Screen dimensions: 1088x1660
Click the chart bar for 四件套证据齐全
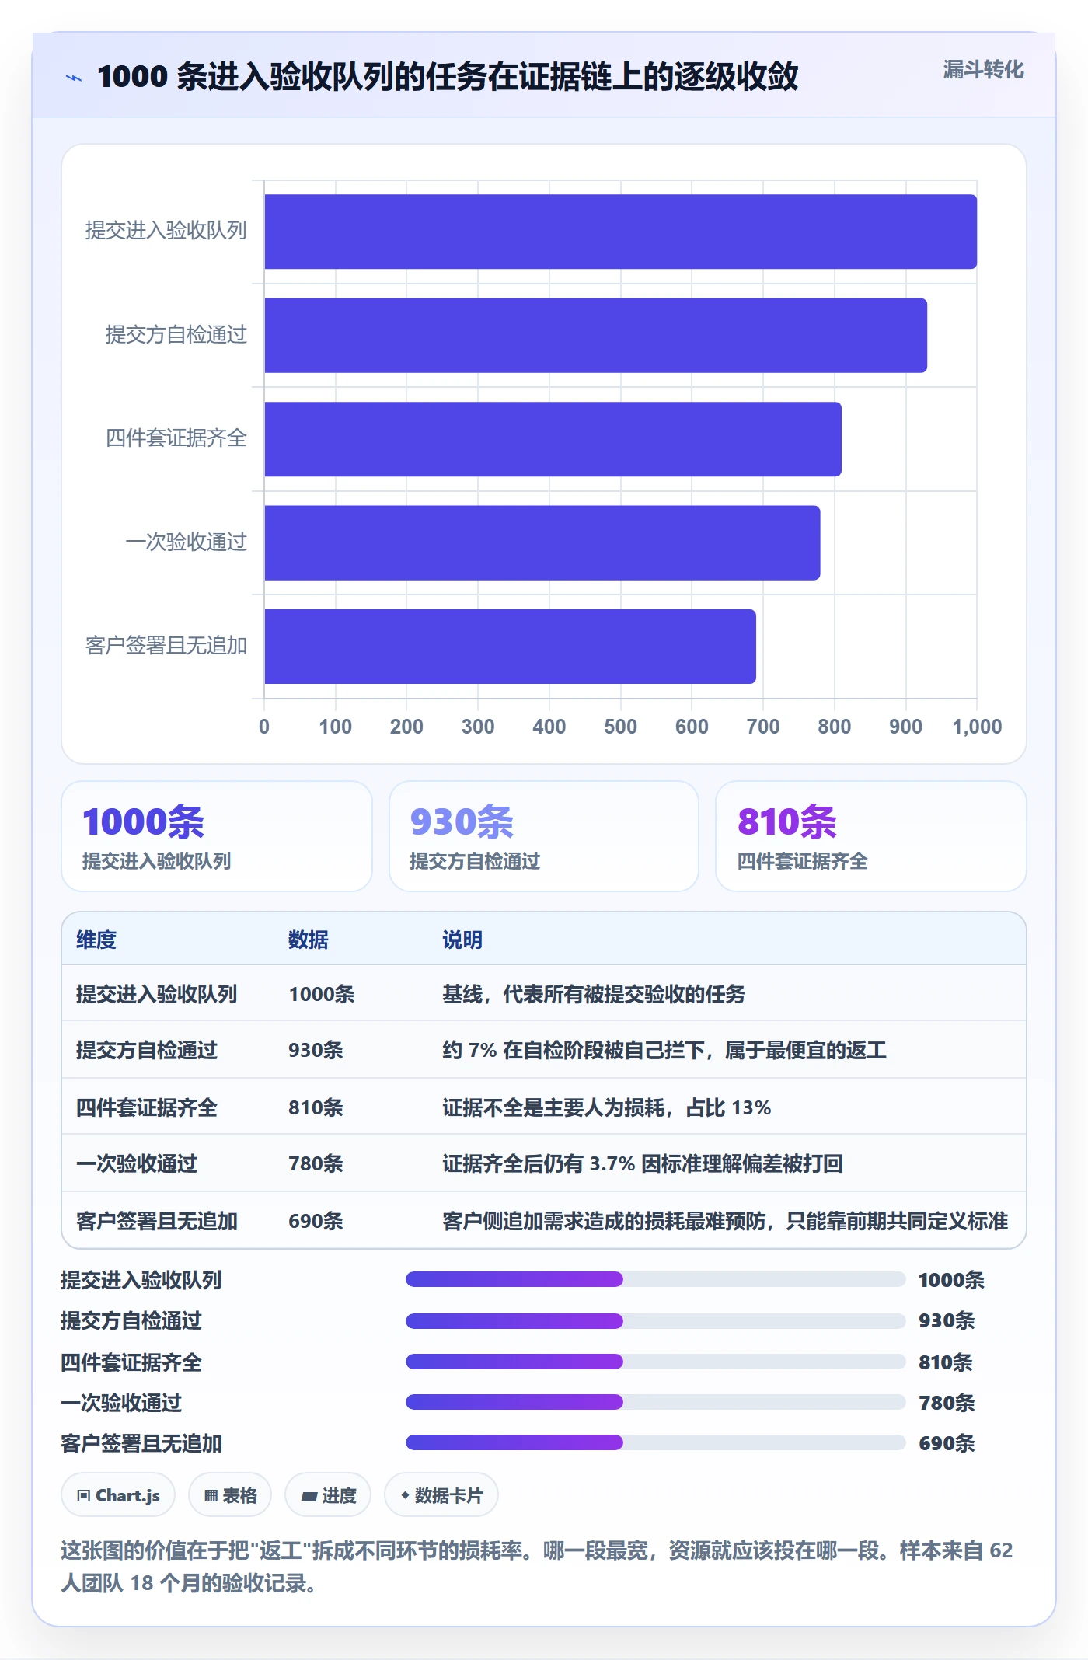[x=553, y=439]
